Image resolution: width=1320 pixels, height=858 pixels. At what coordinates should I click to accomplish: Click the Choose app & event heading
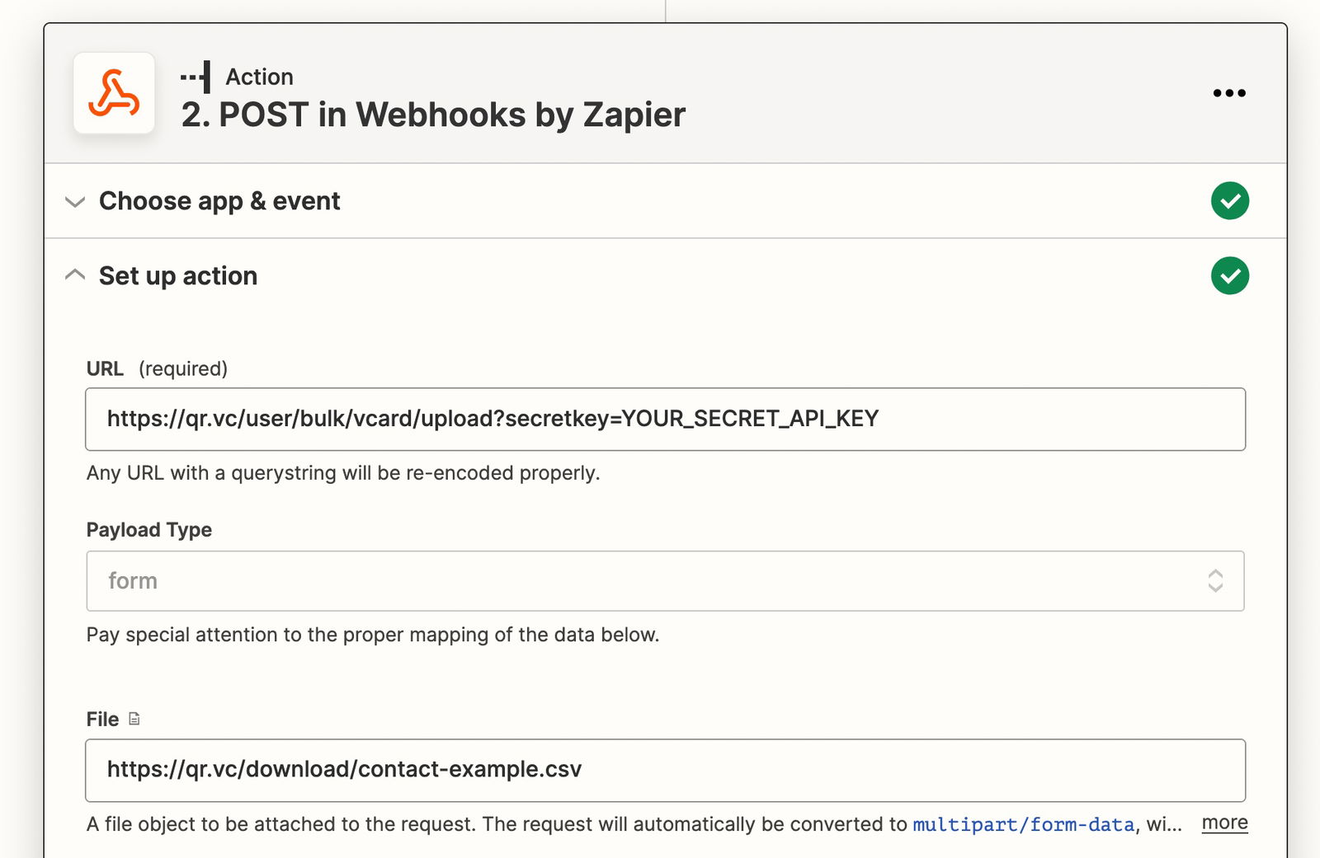(219, 201)
